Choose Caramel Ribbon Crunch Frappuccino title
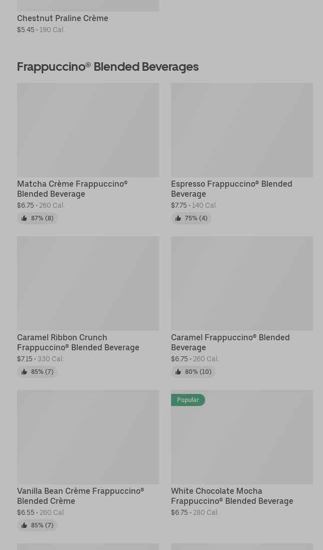Viewport: 323px width, 550px height. [78, 342]
